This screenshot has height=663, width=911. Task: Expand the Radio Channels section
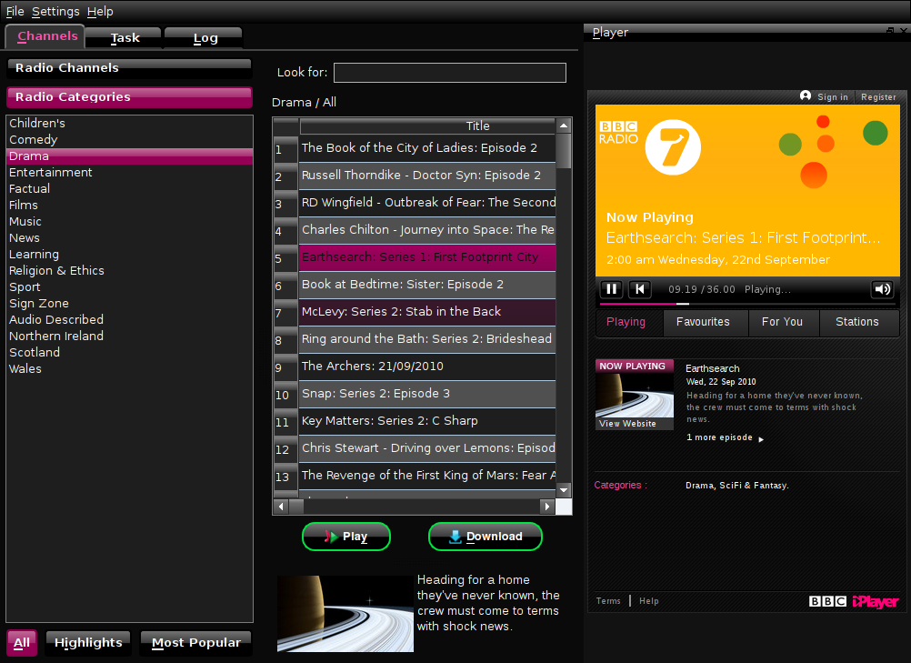tap(129, 67)
